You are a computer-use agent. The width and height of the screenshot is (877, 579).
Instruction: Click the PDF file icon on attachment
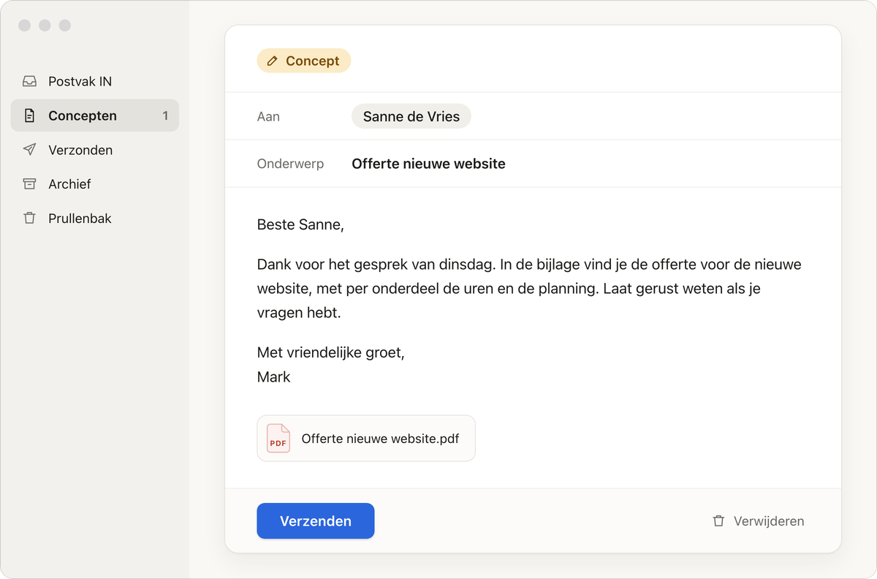(x=278, y=438)
